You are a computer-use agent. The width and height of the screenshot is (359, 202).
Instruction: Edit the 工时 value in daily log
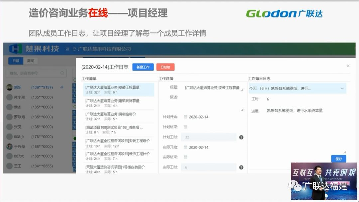(x=268, y=99)
